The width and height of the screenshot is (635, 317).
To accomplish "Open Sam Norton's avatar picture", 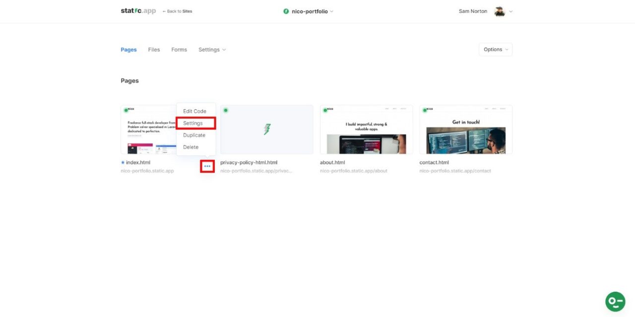I will (500, 11).
